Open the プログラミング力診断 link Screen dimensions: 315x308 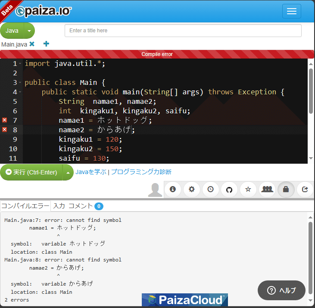(x=141, y=172)
